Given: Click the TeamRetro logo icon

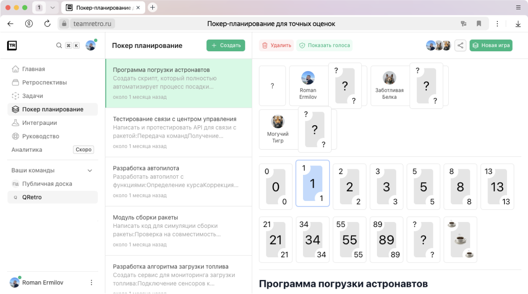Looking at the screenshot, I should tap(12, 45).
